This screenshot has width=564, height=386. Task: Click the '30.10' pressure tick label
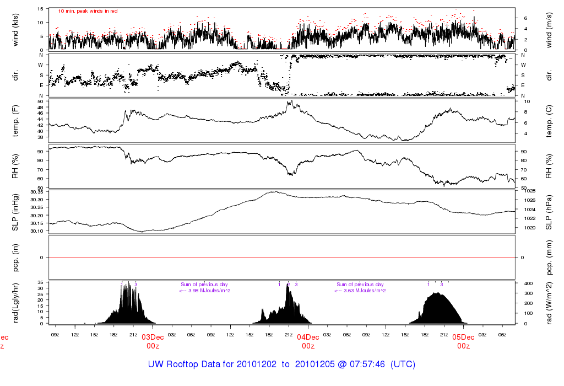tap(37, 231)
